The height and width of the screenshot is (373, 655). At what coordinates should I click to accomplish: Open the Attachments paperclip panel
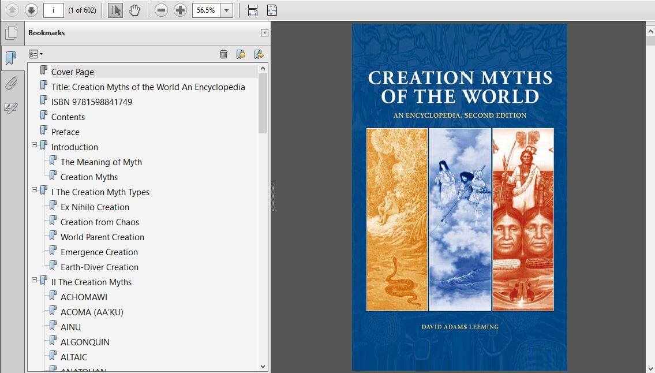(11, 83)
